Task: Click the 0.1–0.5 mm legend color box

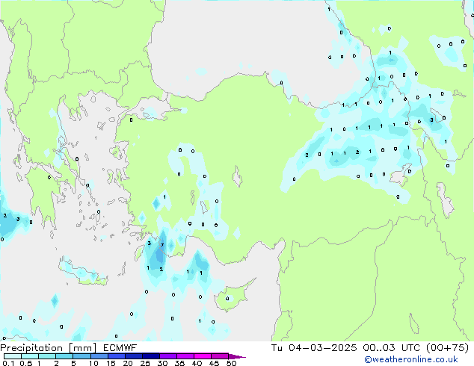Action: pyautogui.click(x=13, y=356)
